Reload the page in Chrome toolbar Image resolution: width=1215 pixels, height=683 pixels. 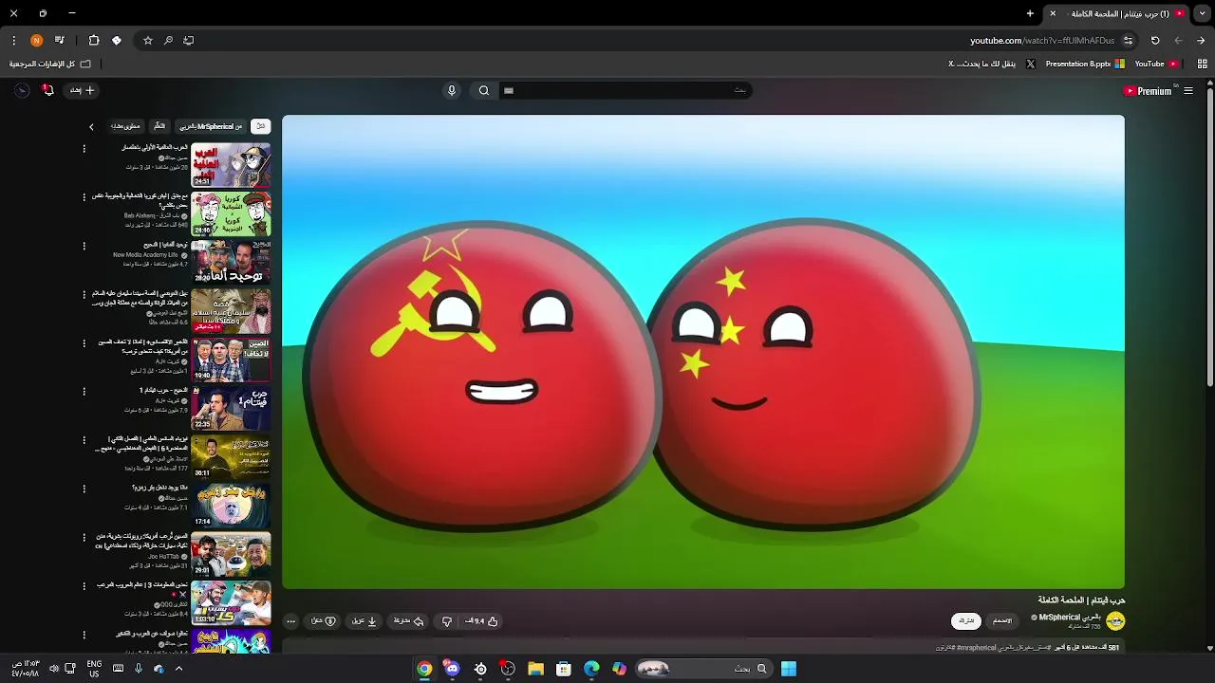pos(1155,41)
